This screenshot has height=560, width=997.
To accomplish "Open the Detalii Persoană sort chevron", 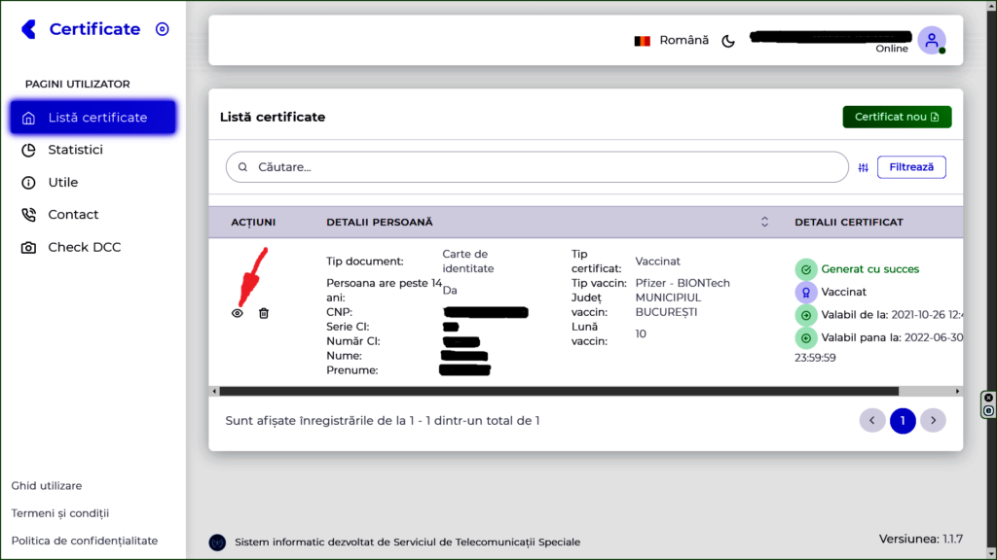I will [x=765, y=222].
